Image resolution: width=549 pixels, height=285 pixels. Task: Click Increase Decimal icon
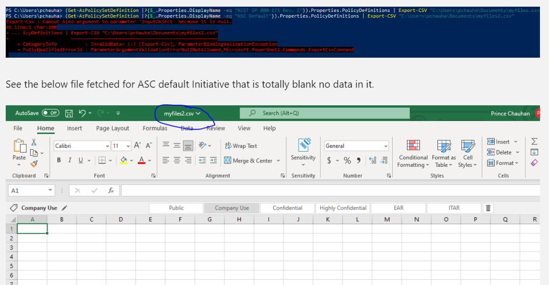(373, 160)
